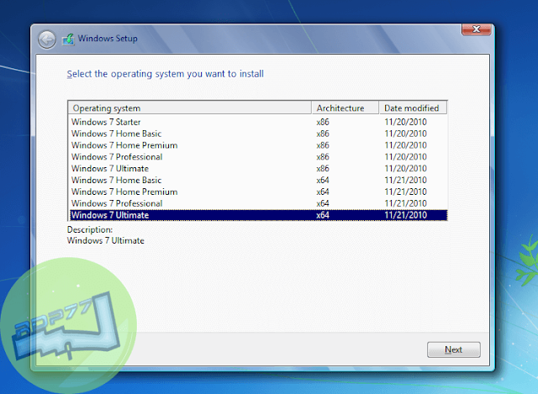Screen dimensions: 538x394
Task: Select Windows 7 Home Premium x64 row
Action: pos(259,192)
